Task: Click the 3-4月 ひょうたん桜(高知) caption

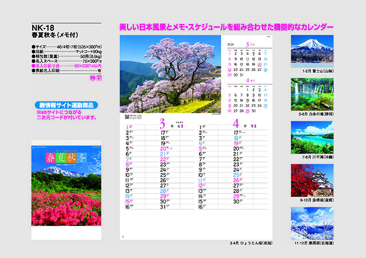Action: (251, 243)
